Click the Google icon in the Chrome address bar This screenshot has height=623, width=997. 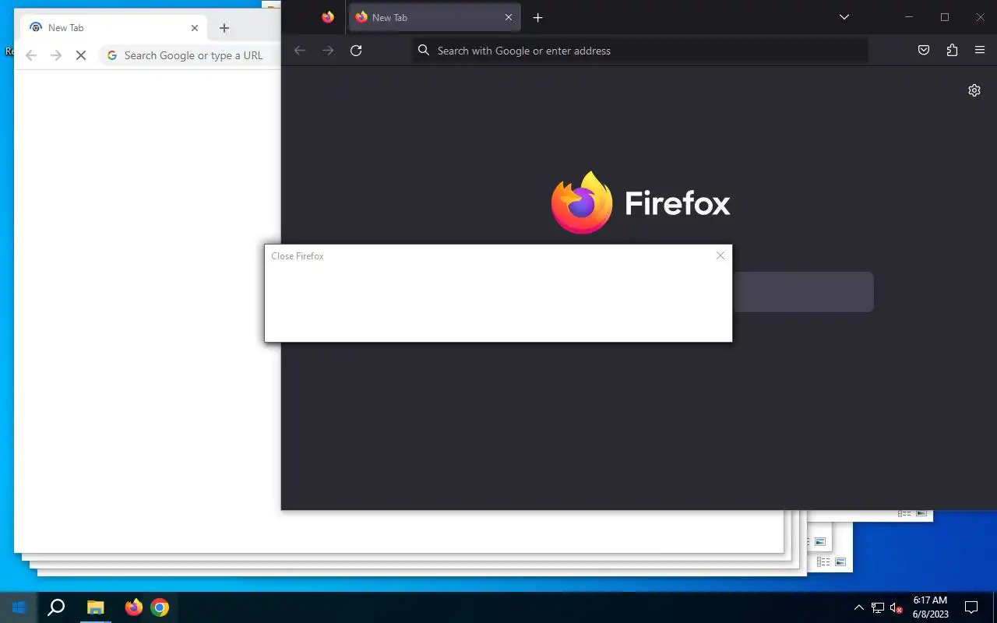(112, 55)
